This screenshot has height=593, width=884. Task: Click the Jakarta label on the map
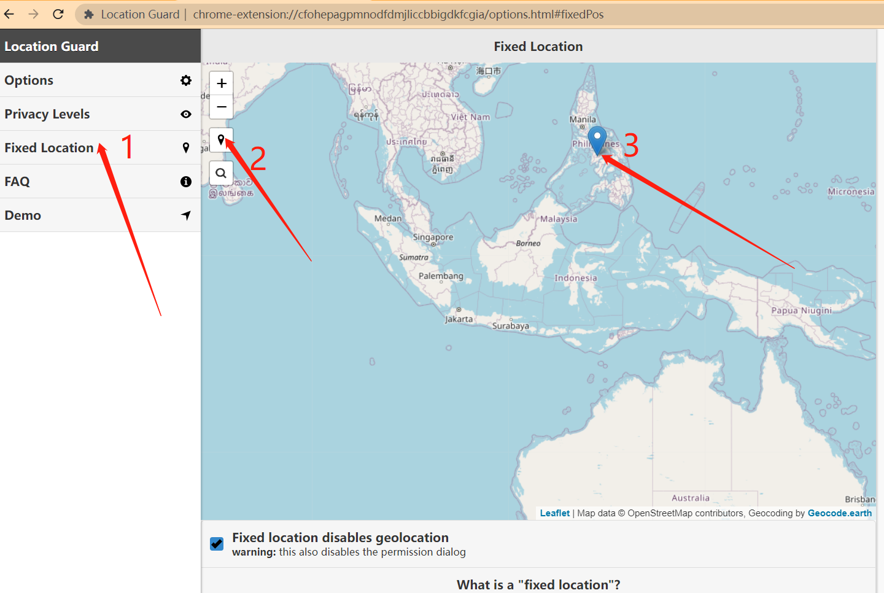pyautogui.click(x=459, y=319)
